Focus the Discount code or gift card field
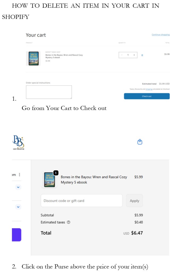 coord(82,201)
